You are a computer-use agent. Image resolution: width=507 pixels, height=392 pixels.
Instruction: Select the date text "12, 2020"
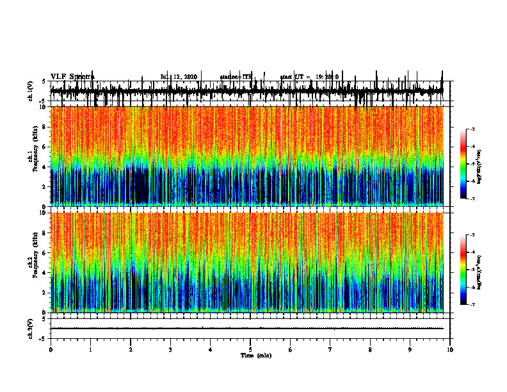pyautogui.click(x=185, y=77)
